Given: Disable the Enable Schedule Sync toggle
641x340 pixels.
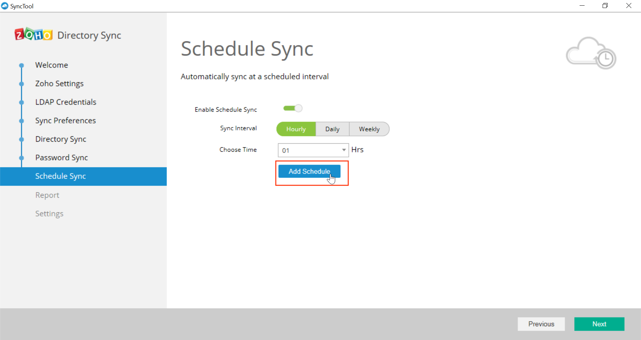Looking at the screenshot, I should click(x=292, y=108).
